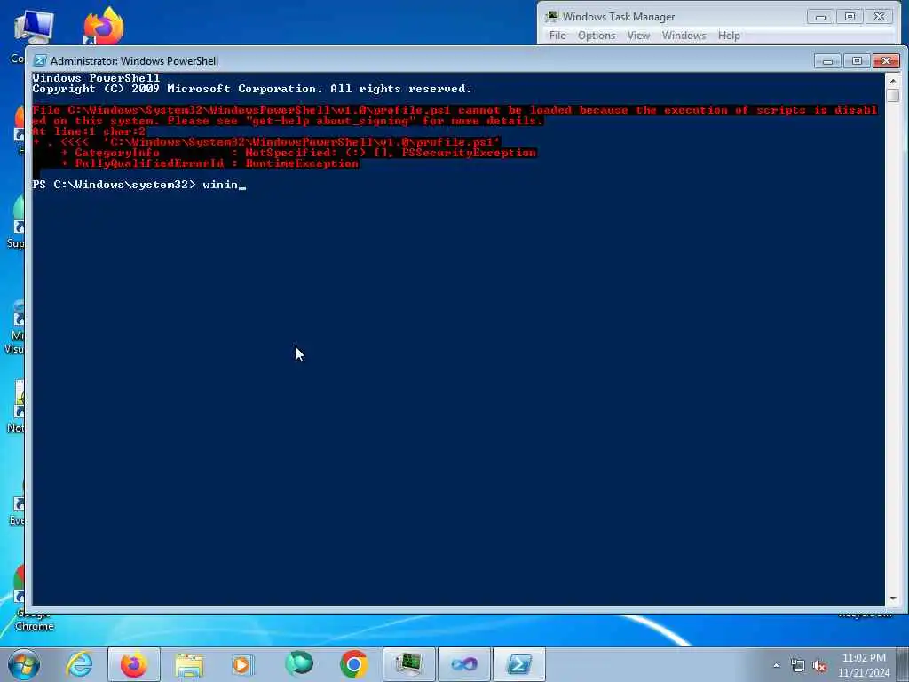Minimize the Task Manager window
The width and height of the screenshot is (909, 682).
tap(820, 17)
